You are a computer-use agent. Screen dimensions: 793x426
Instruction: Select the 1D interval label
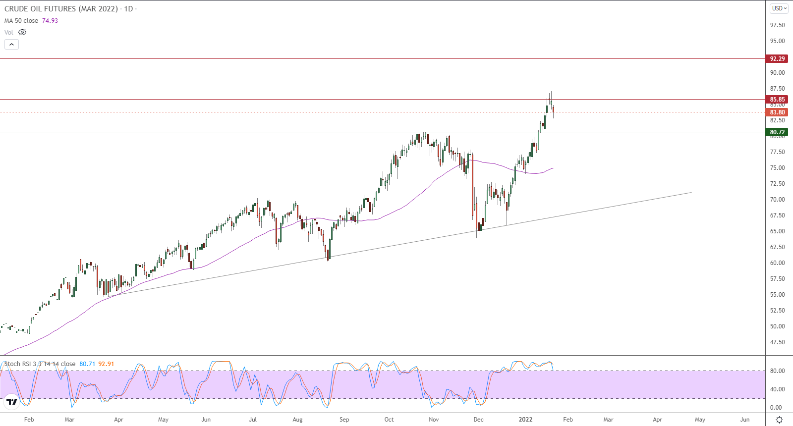tap(128, 9)
